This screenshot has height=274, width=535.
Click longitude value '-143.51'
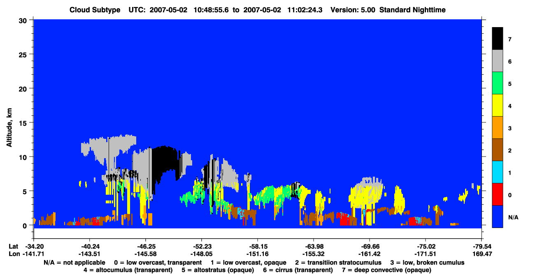pyautogui.click(x=89, y=254)
